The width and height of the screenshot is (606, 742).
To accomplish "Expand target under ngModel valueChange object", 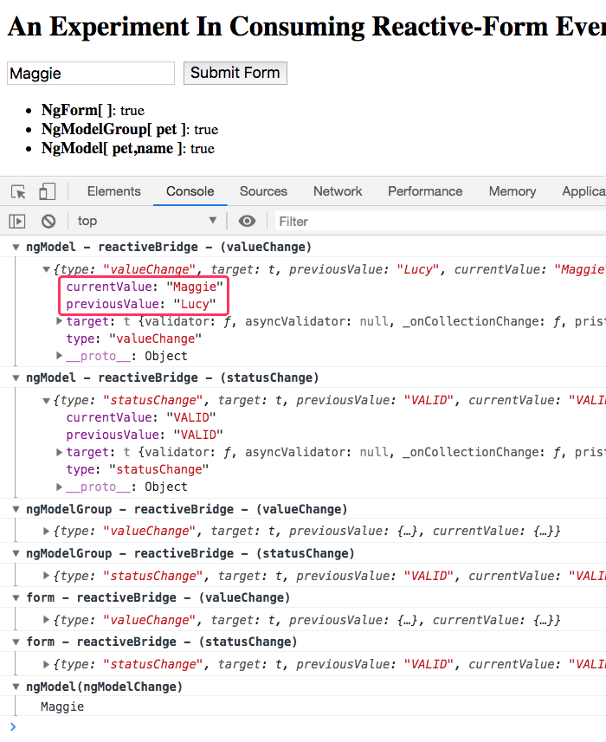I will pos(59,321).
